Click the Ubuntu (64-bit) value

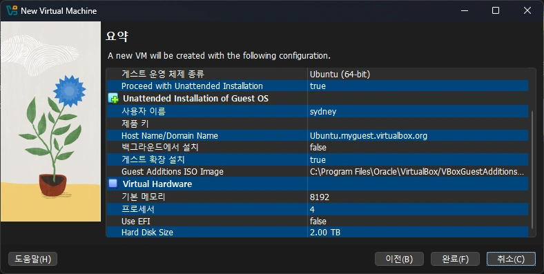340,74
